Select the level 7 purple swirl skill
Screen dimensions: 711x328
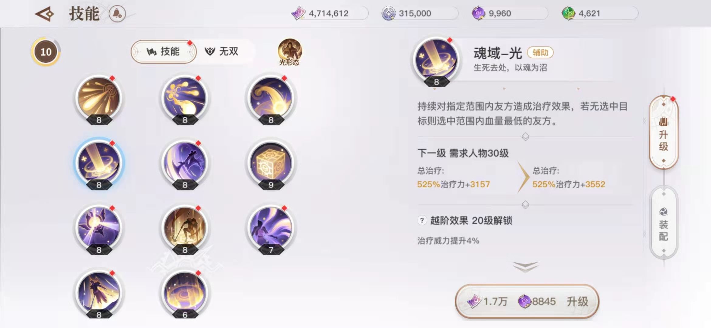point(271,228)
